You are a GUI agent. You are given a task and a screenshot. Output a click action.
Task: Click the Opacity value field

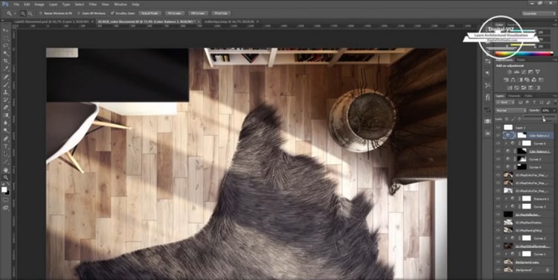pyautogui.click(x=546, y=110)
